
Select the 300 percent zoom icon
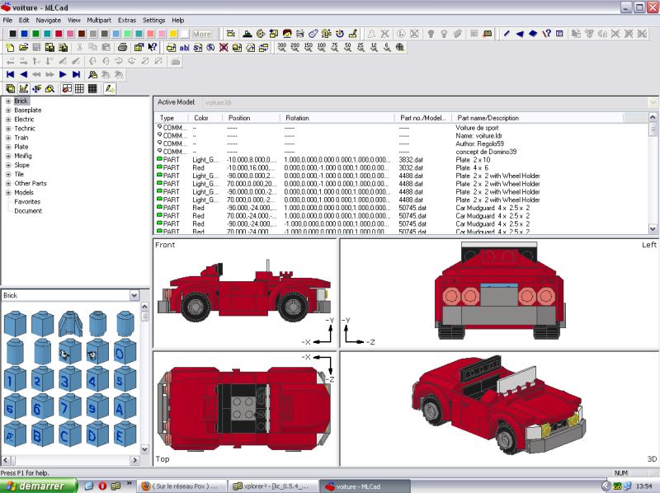(282, 48)
